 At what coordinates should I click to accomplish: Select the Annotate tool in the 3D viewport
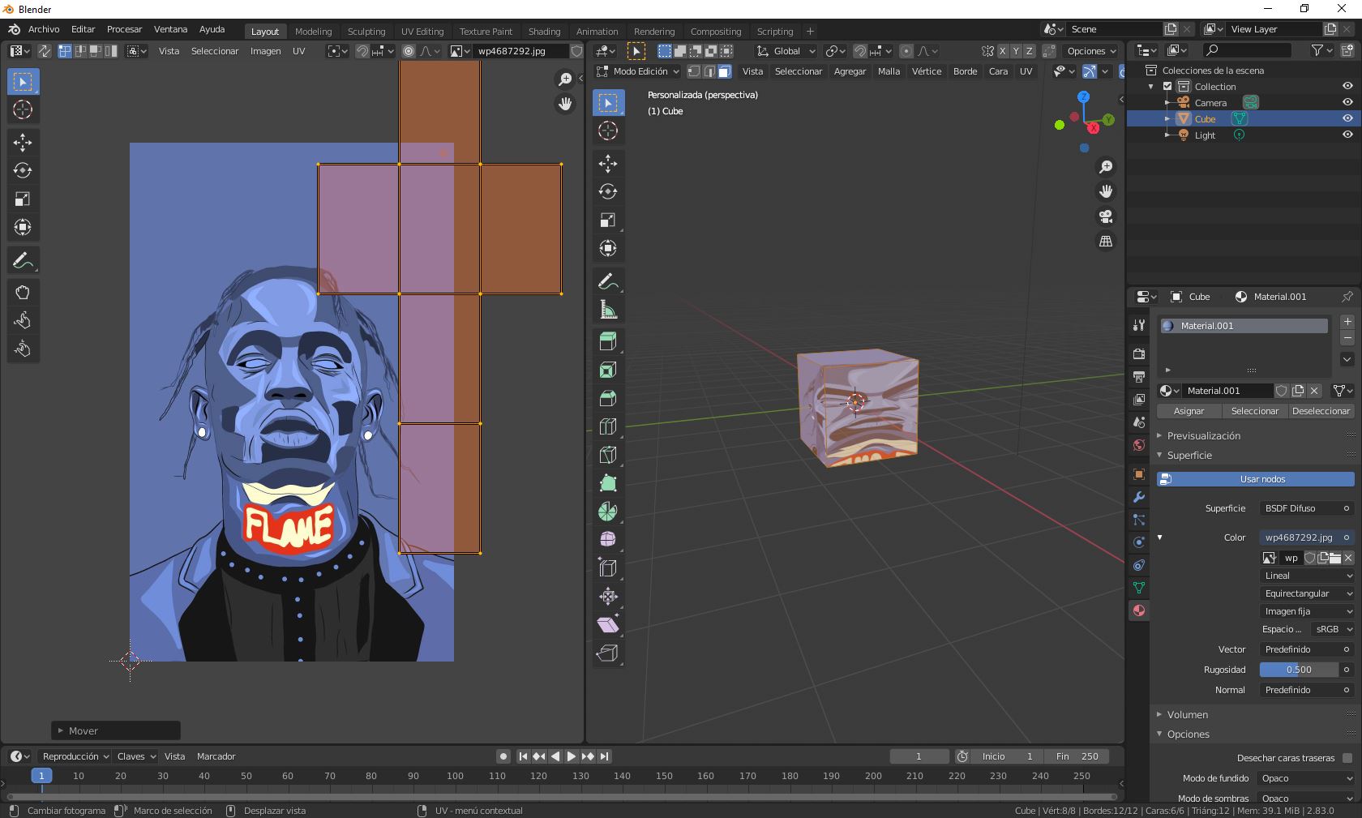[x=608, y=281]
